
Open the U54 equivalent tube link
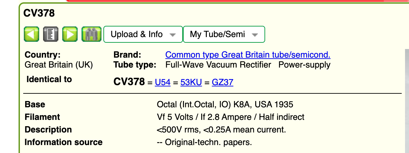point(162,82)
